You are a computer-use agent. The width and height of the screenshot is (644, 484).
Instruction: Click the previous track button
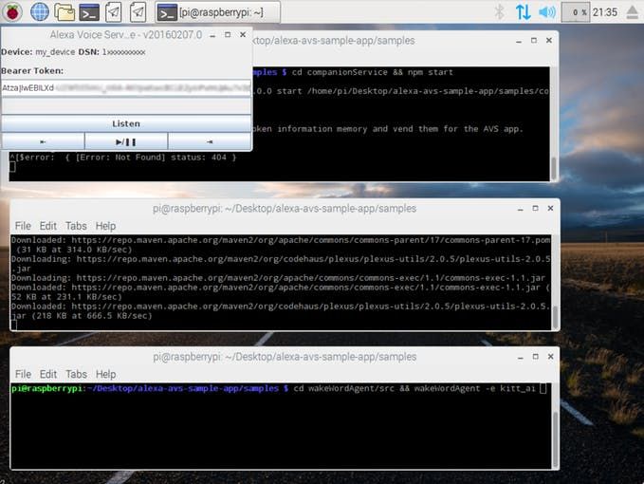click(43, 141)
